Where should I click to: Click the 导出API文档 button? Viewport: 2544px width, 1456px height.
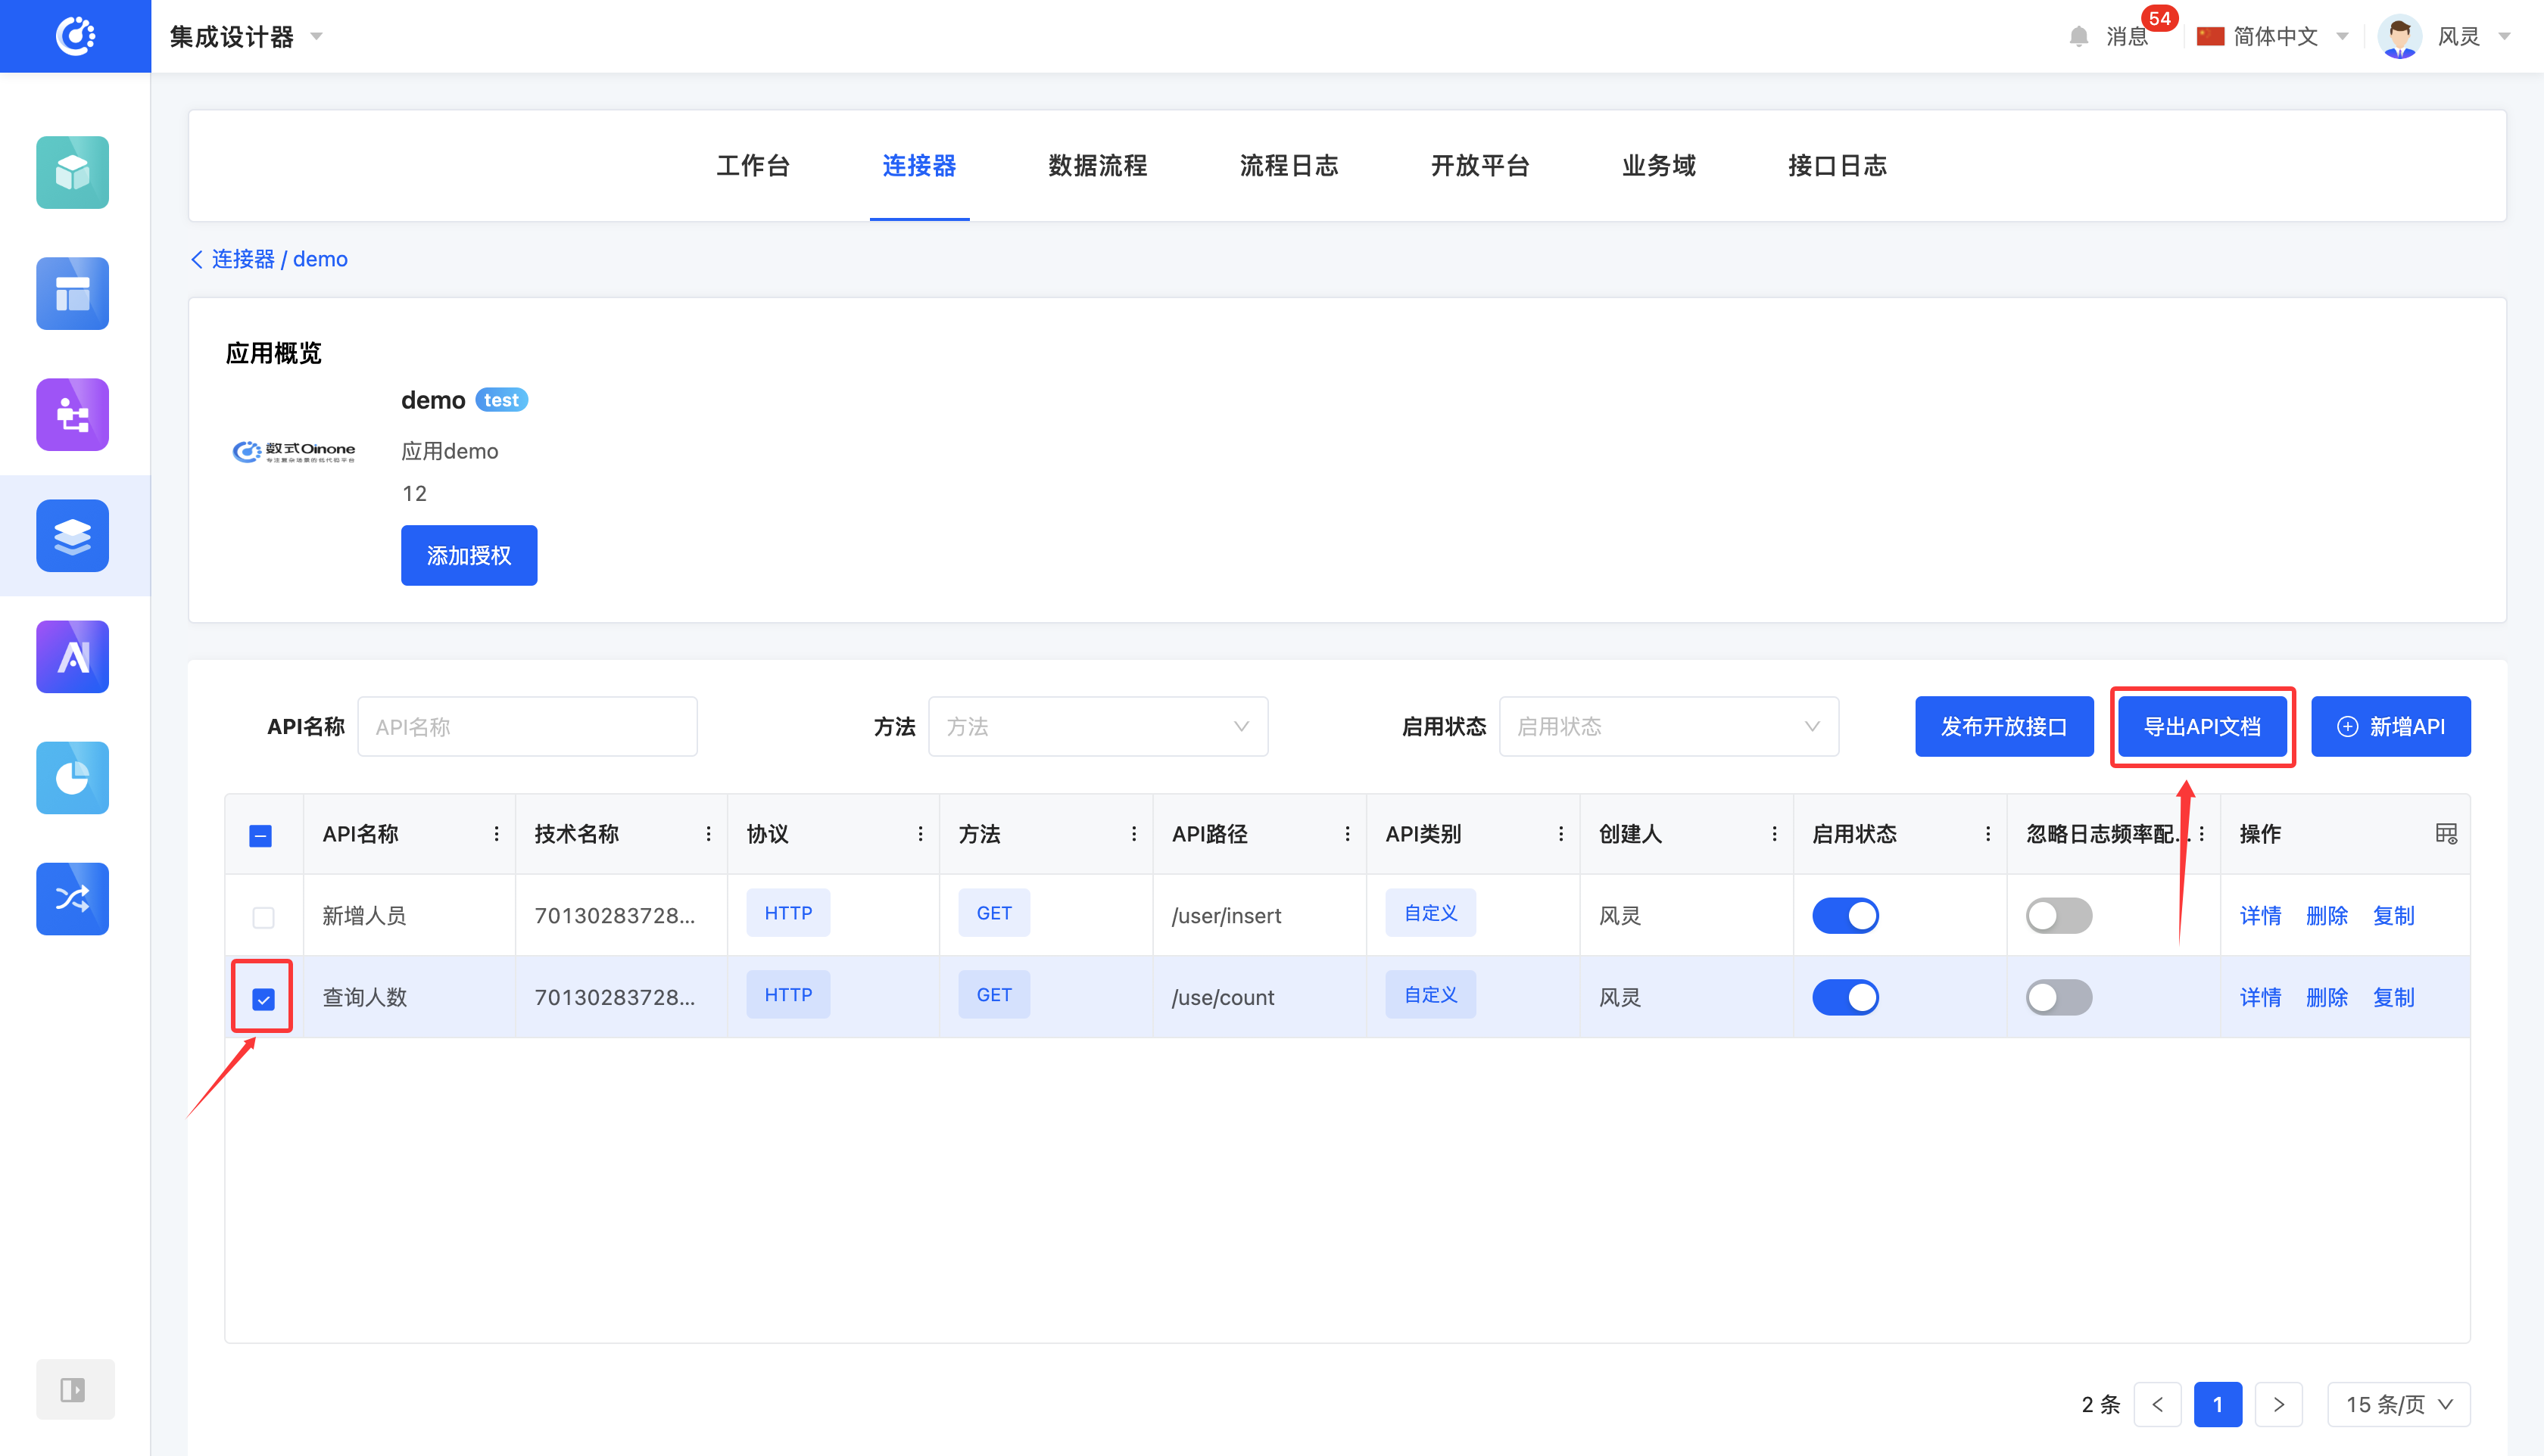point(2201,726)
